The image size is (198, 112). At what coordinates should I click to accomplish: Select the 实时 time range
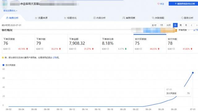154,25
